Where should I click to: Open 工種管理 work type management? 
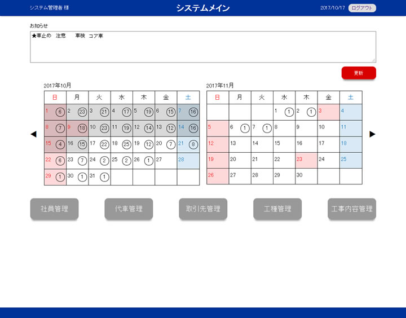pos(277,209)
